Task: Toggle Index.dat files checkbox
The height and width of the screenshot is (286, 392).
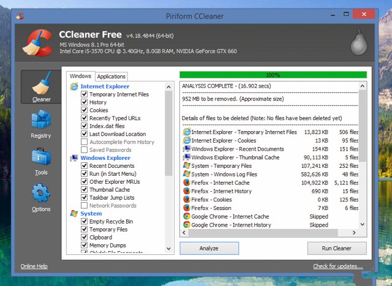Action: coord(85,126)
